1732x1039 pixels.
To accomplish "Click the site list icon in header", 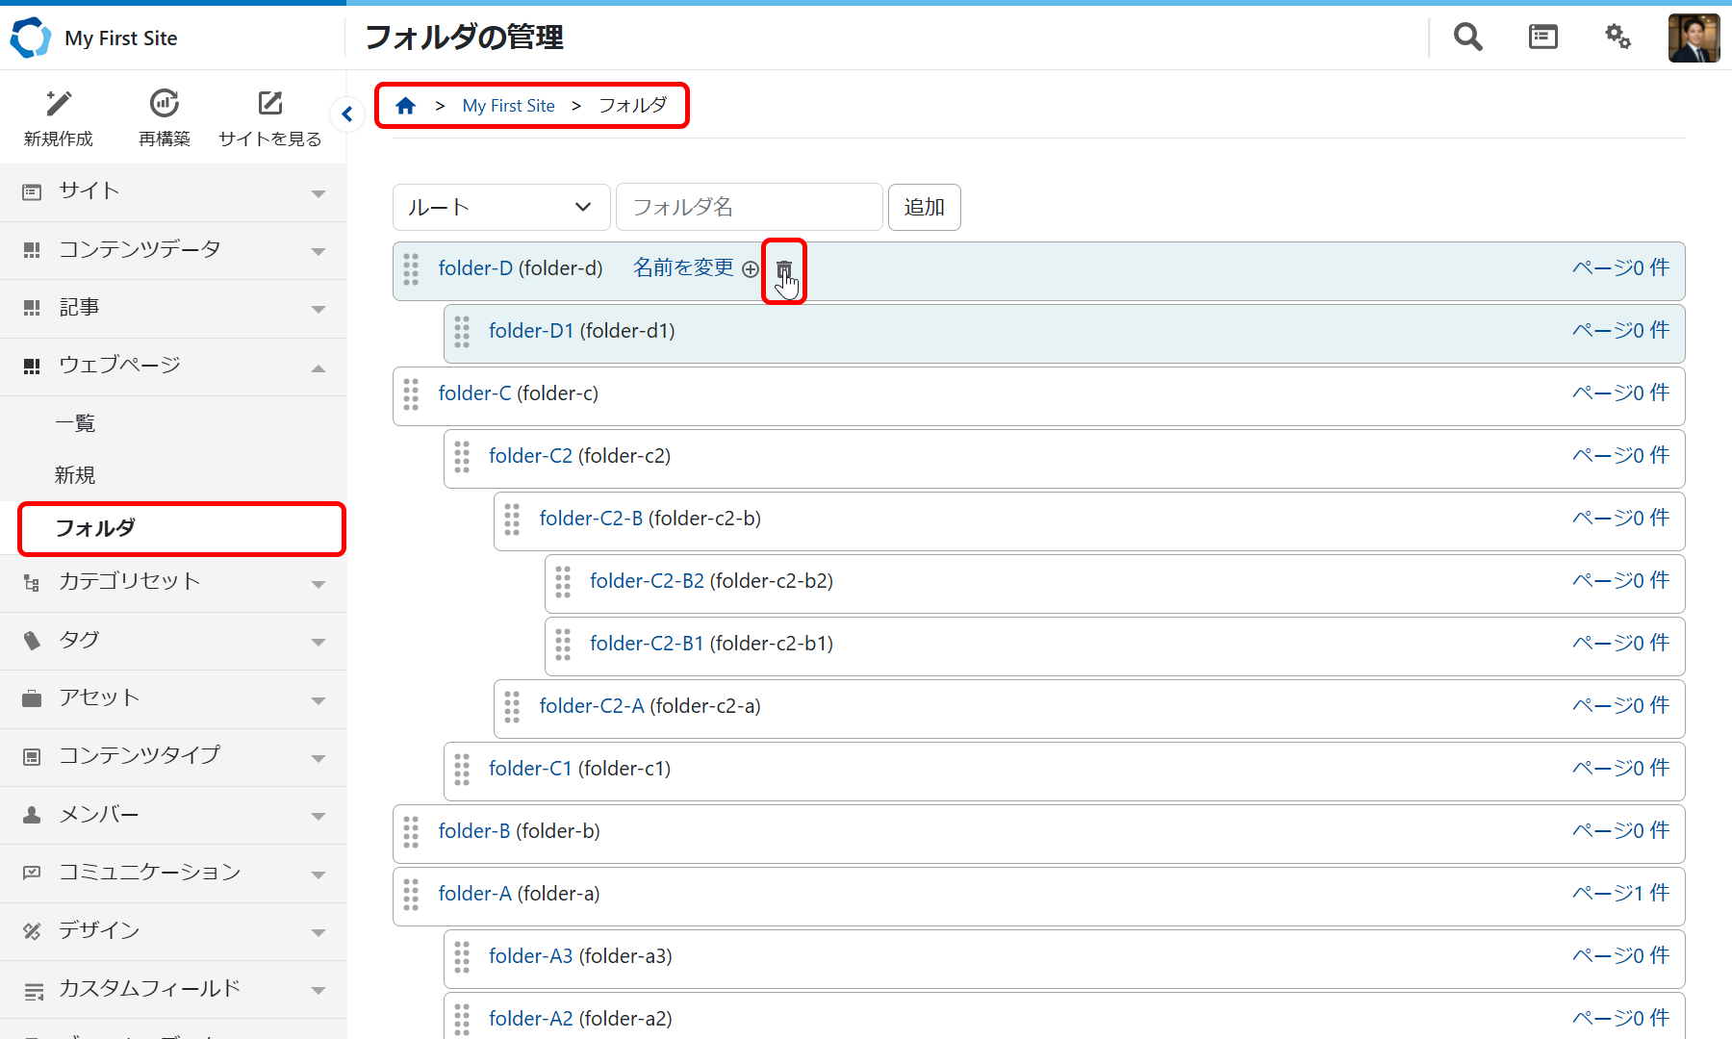I will (1542, 38).
